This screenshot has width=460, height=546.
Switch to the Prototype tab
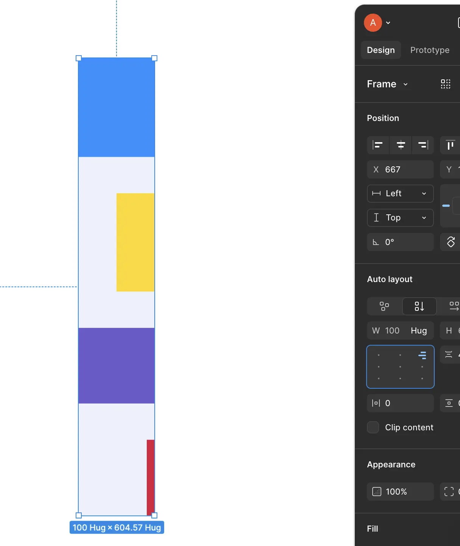point(430,50)
